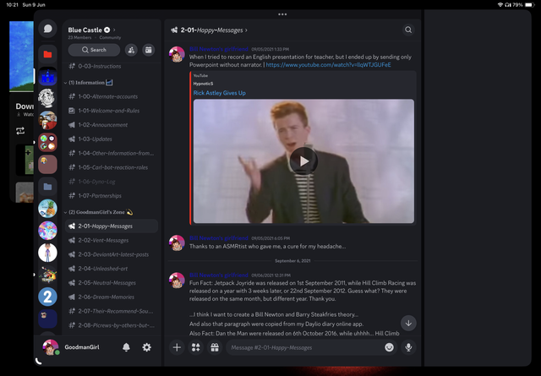The width and height of the screenshot is (541, 376).
Task: Collapse the (2) GoodmanGirl's Zone category
Action: 99,212
